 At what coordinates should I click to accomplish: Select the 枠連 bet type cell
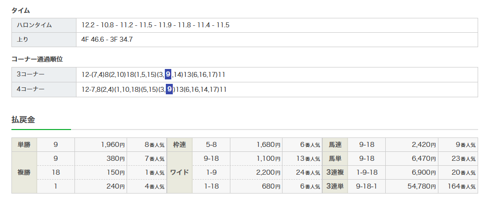coord(179,145)
